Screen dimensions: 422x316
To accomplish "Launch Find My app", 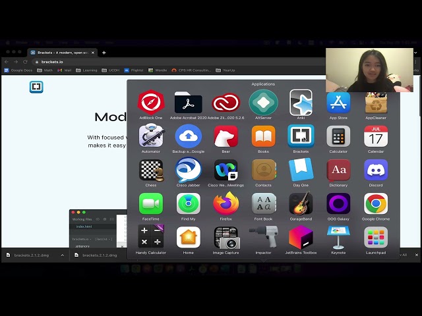I will pos(188,203).
